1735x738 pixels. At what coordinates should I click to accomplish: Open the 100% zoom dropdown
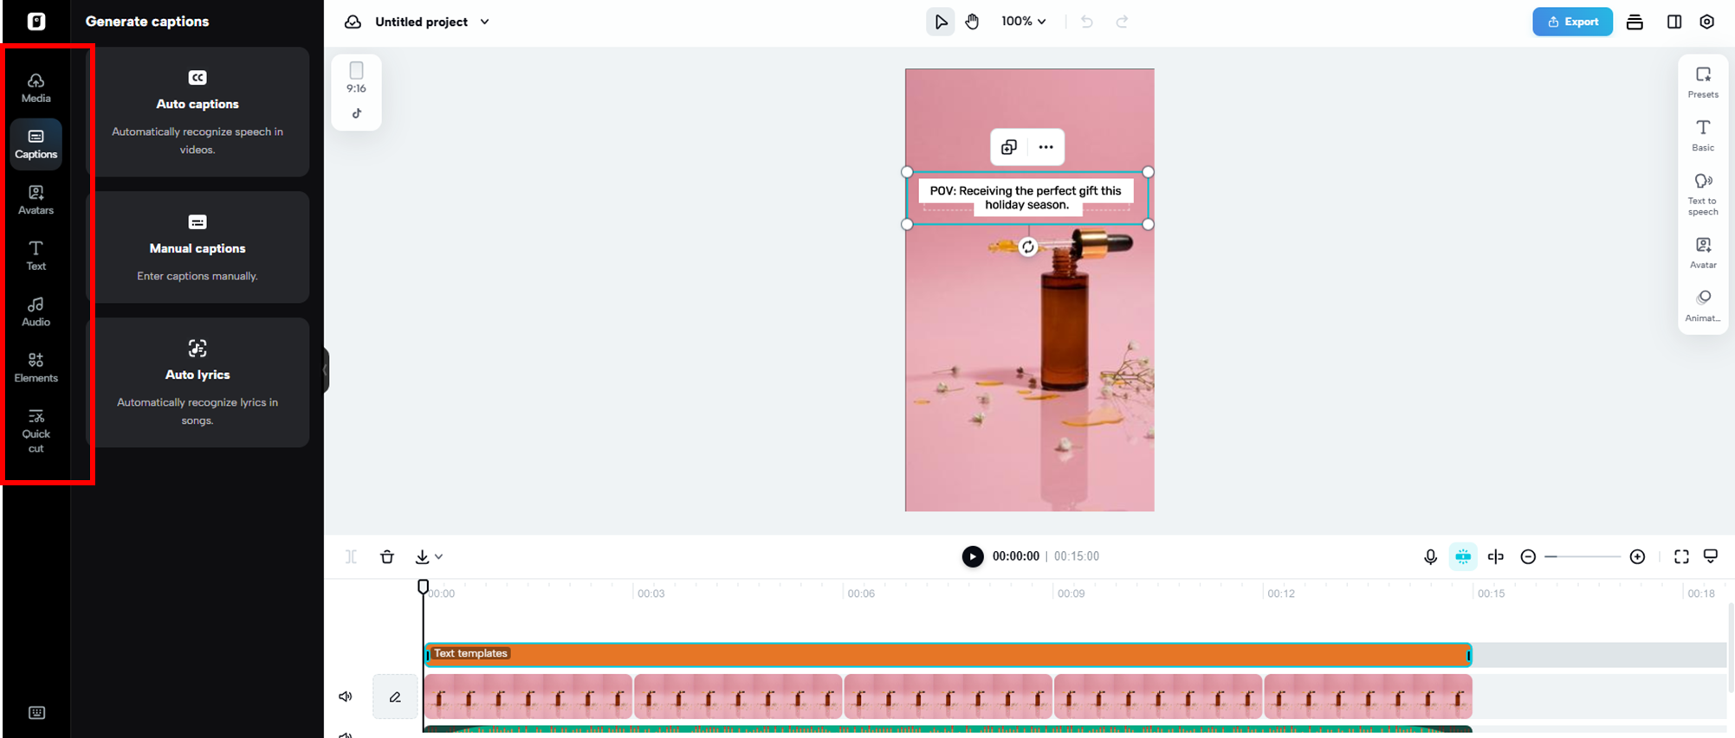[1023, 22]
